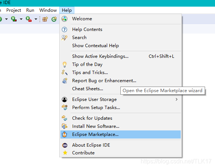Expand the Eclipse User Storage submenu arrow
This screenshot has width=215, height=168.
tap(177, 99)
